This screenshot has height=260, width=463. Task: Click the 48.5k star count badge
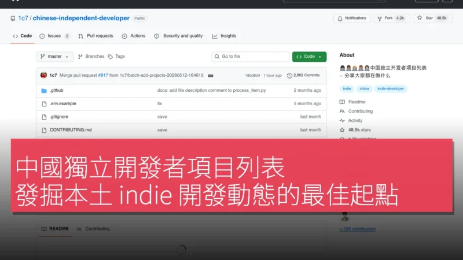click(x=442, y=18)
